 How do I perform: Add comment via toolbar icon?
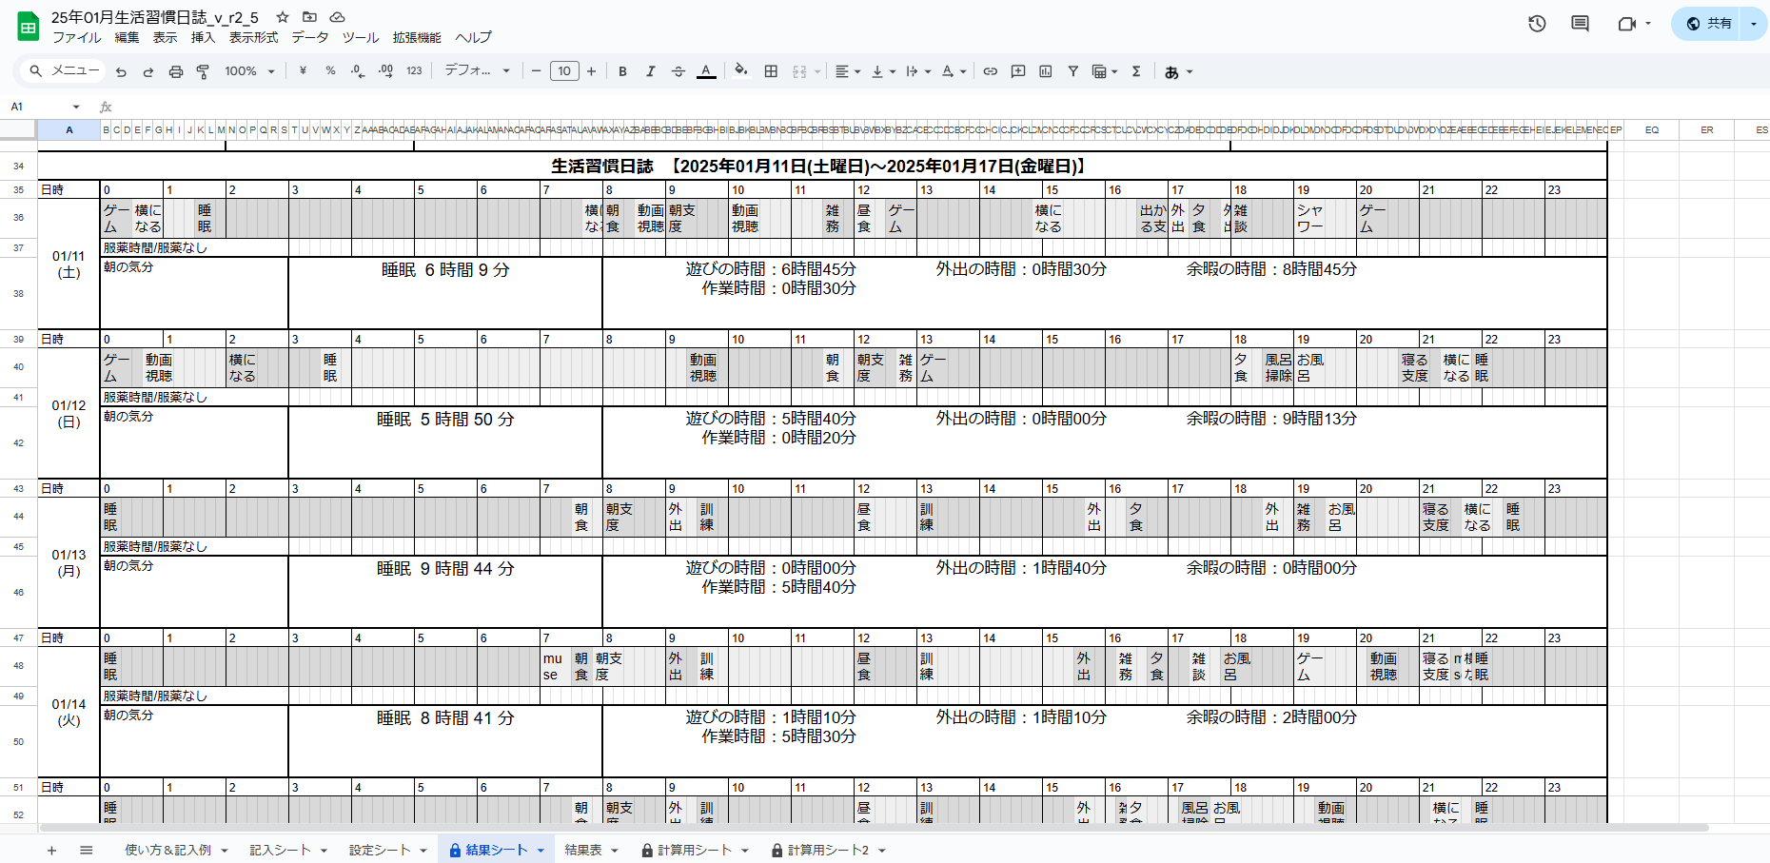[x=1018, y=71]
